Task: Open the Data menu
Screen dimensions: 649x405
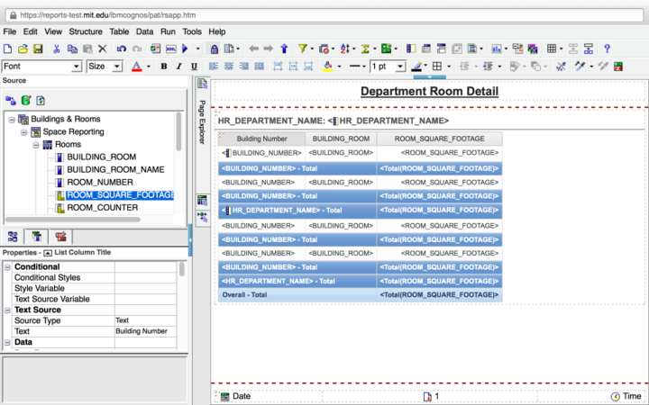Action: pos(144,31)
